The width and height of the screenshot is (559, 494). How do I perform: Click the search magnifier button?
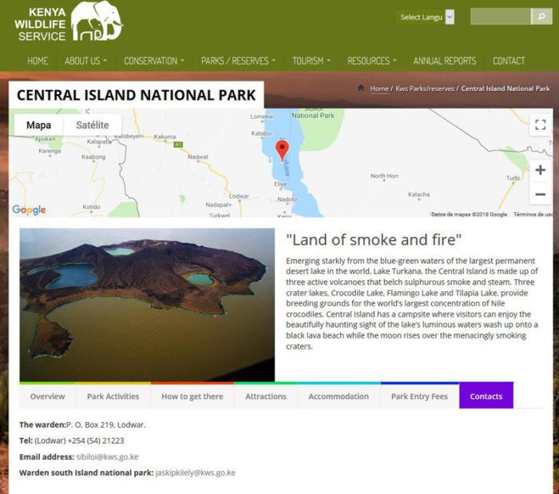point(541,17)
